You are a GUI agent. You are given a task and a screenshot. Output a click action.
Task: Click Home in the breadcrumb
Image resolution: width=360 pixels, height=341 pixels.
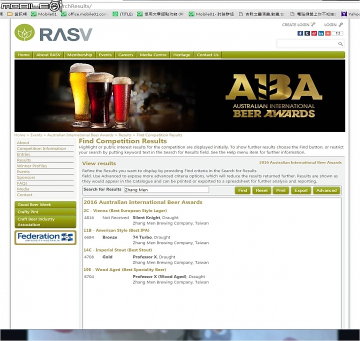point(19,135)
